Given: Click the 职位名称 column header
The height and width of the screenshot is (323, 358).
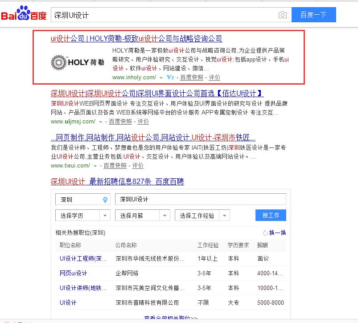Looking at the screenshot, I should (70, 245).
